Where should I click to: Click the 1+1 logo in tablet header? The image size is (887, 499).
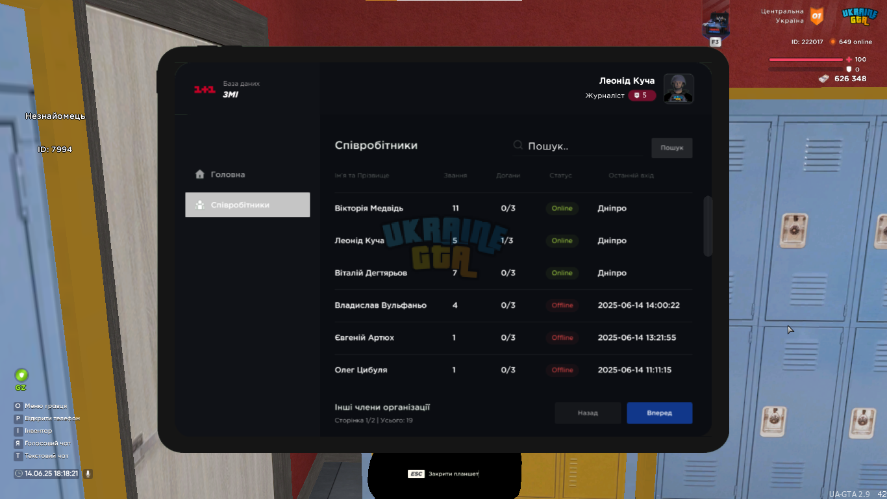[205, 90]
